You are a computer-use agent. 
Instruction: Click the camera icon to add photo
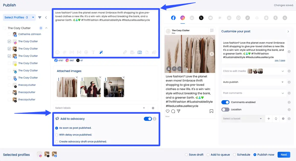[140, 52]
